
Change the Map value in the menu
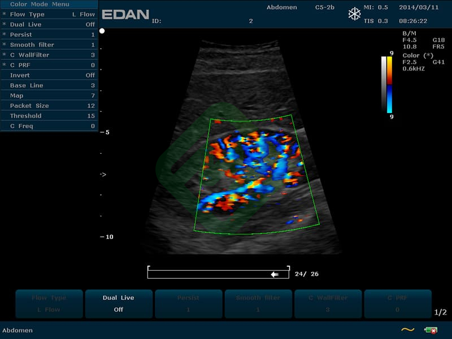(x=49, y=95)
